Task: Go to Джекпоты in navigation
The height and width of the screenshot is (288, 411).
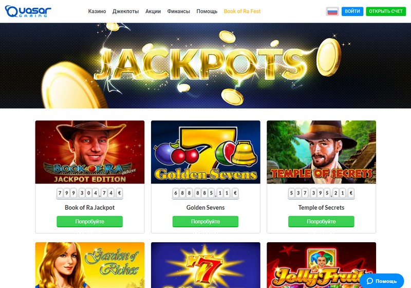Action: coord(125,11)
